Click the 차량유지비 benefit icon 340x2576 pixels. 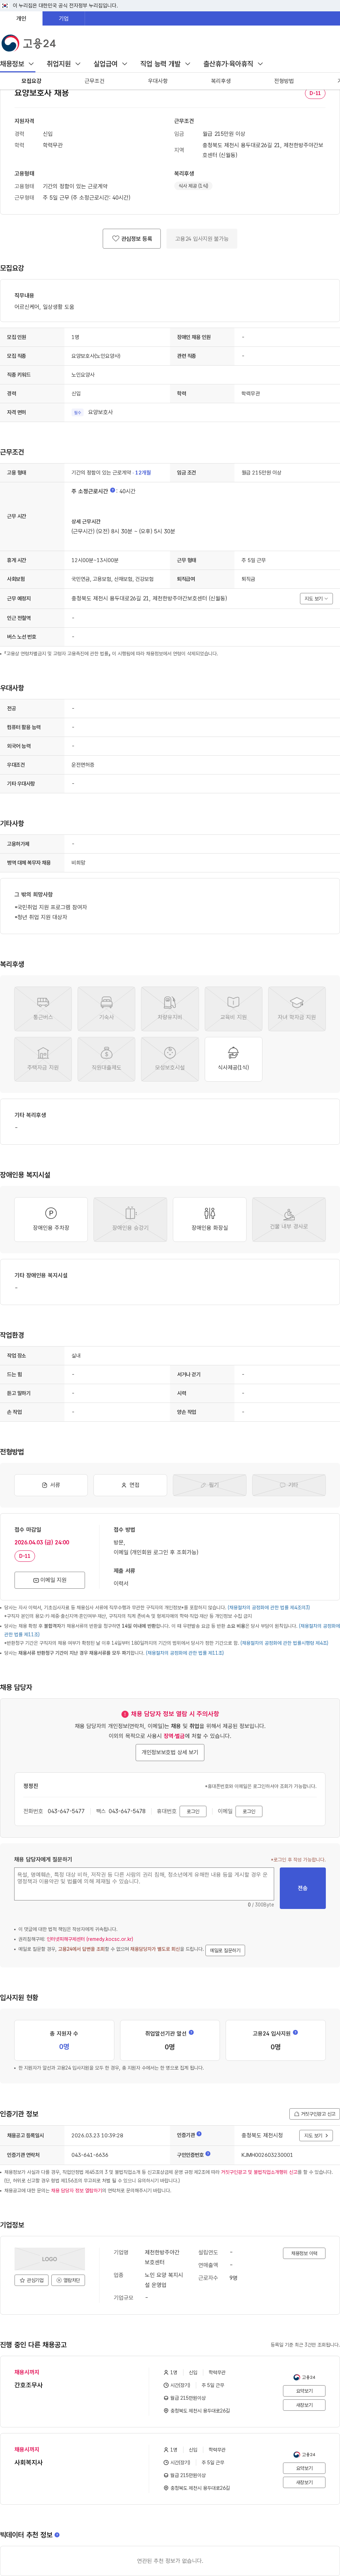[170, 1009]
